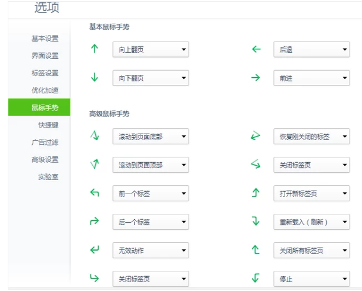Viewport: 362px width, 291px height.
Task: Expand the 重新载入（刷新） dropdown
Action: coord(311,222)
